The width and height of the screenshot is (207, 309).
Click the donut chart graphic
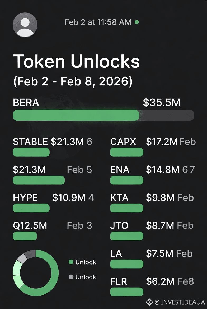[36, 273]
